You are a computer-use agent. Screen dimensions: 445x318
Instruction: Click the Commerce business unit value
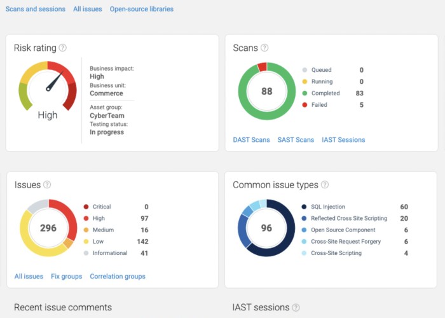tap(106, 93)
